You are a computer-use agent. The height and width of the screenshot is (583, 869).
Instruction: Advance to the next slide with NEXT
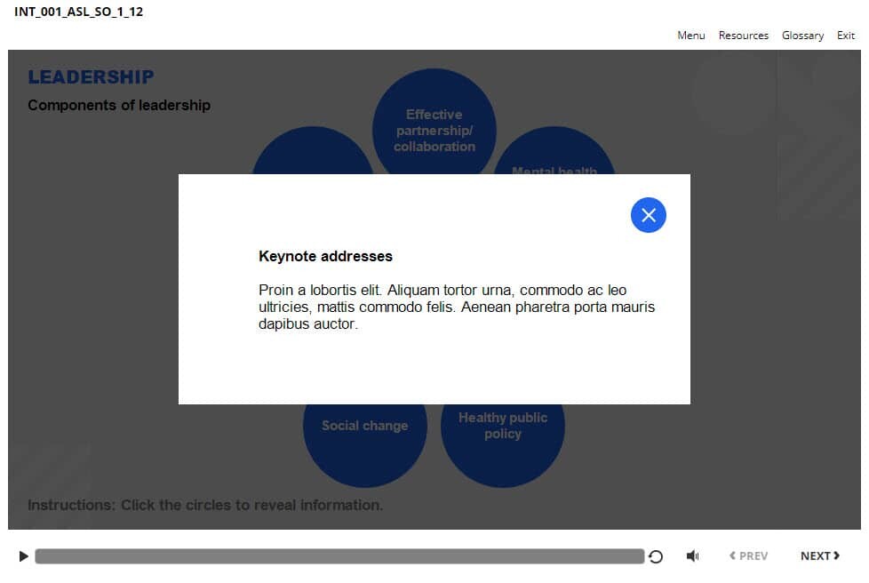click(819, 556)
